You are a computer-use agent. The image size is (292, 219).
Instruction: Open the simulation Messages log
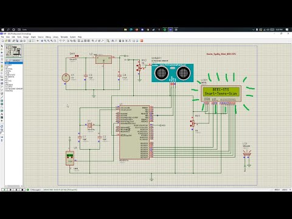click(35, 190)
